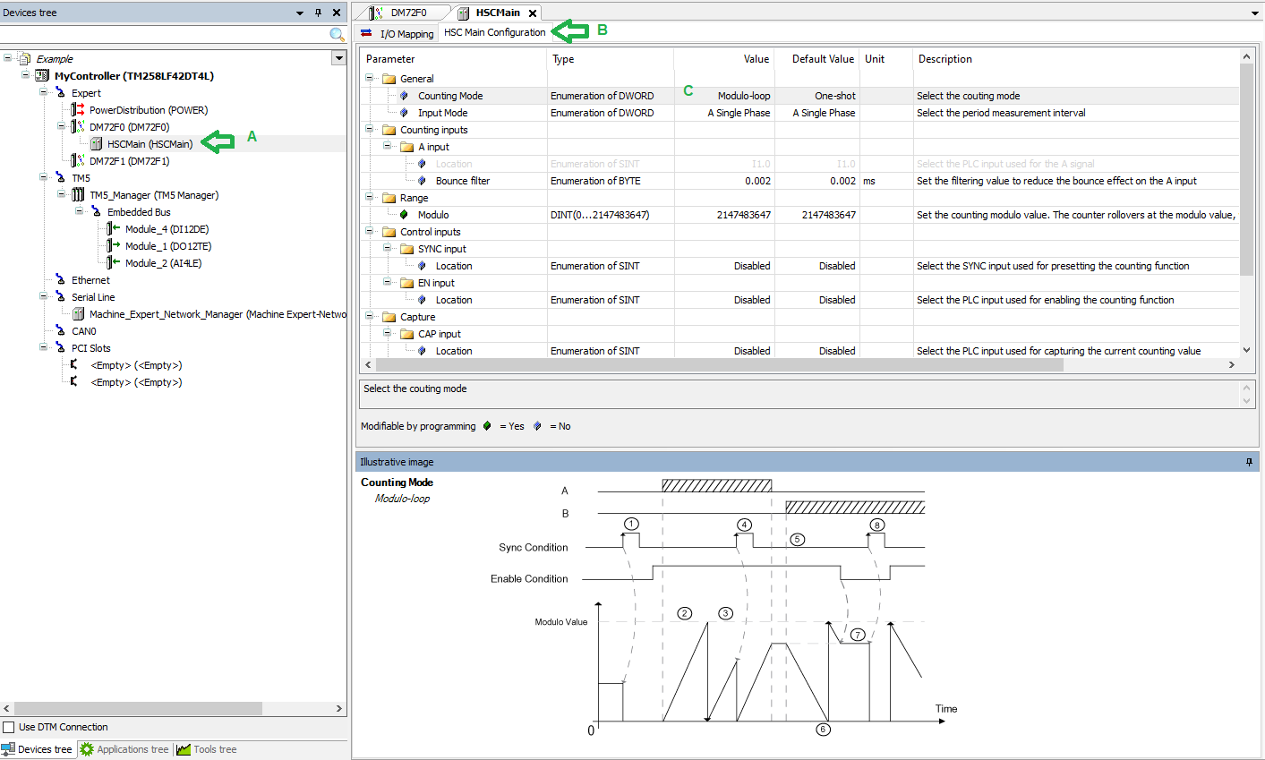Open the Devices tree panel dropdown arrow
This screenshot has height=760, width=1265.
pyautogui.click(x=300, y=13)
